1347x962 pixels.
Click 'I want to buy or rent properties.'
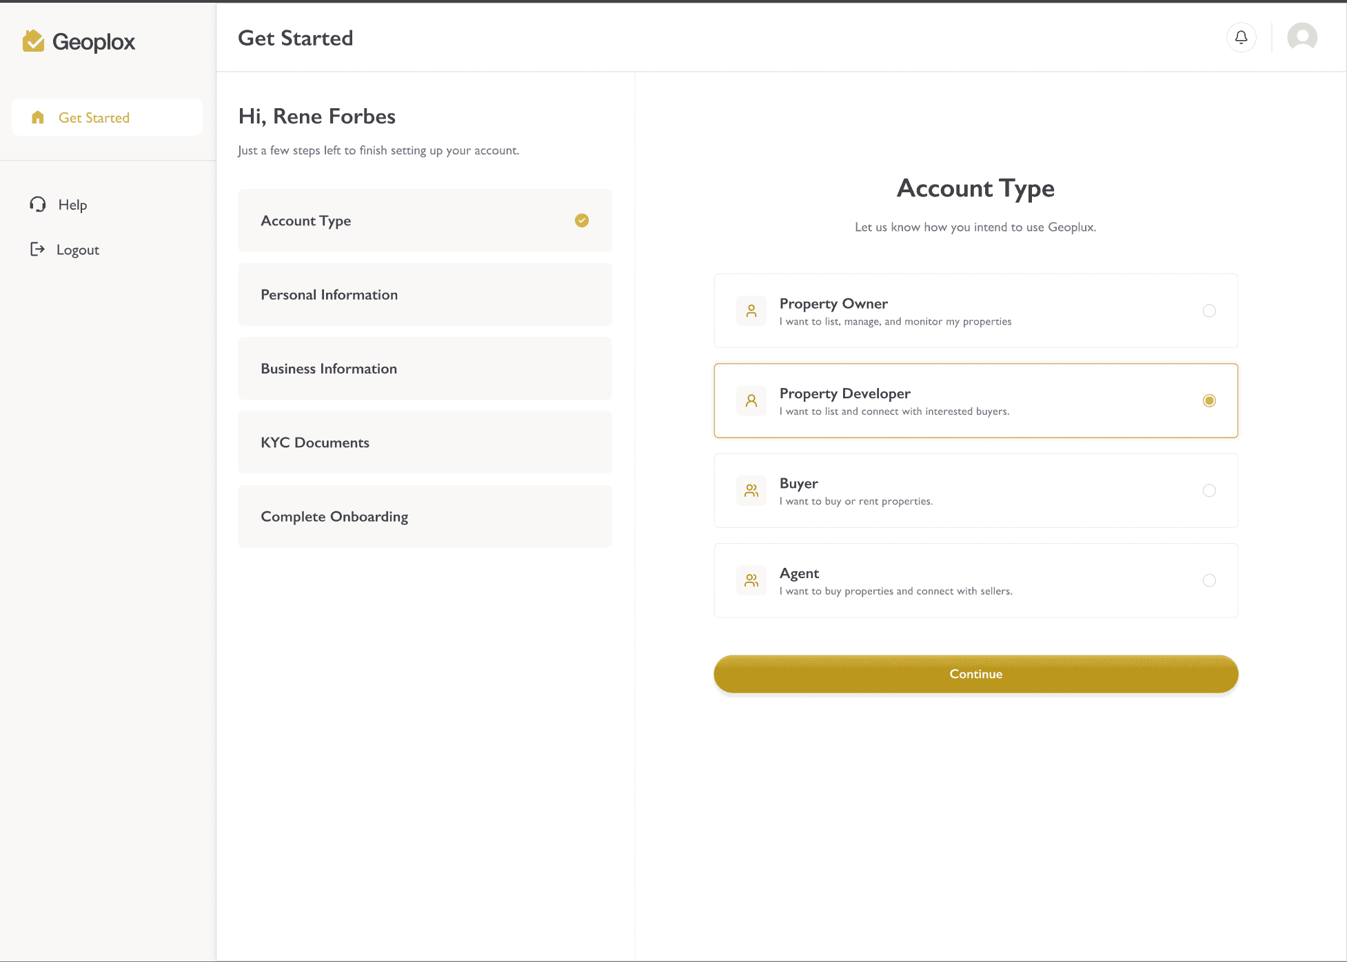(x=855, y=501)
